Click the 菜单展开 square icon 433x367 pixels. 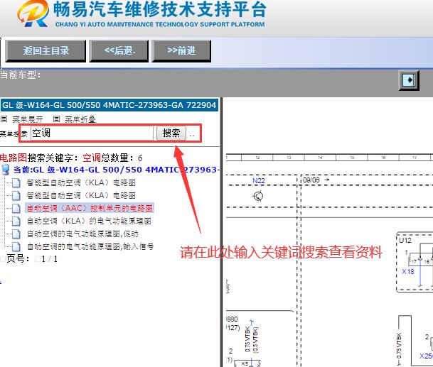tap(4, 119)
